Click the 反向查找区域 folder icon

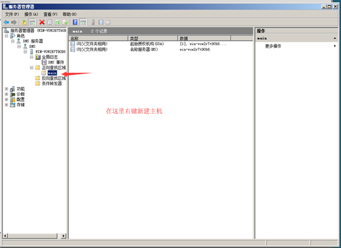pos(38,78)
